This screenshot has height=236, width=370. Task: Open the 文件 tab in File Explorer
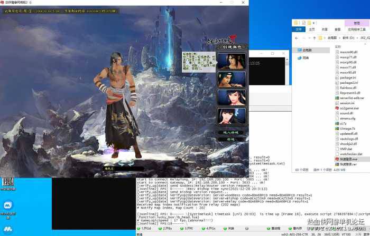click(x=299, y=29)
